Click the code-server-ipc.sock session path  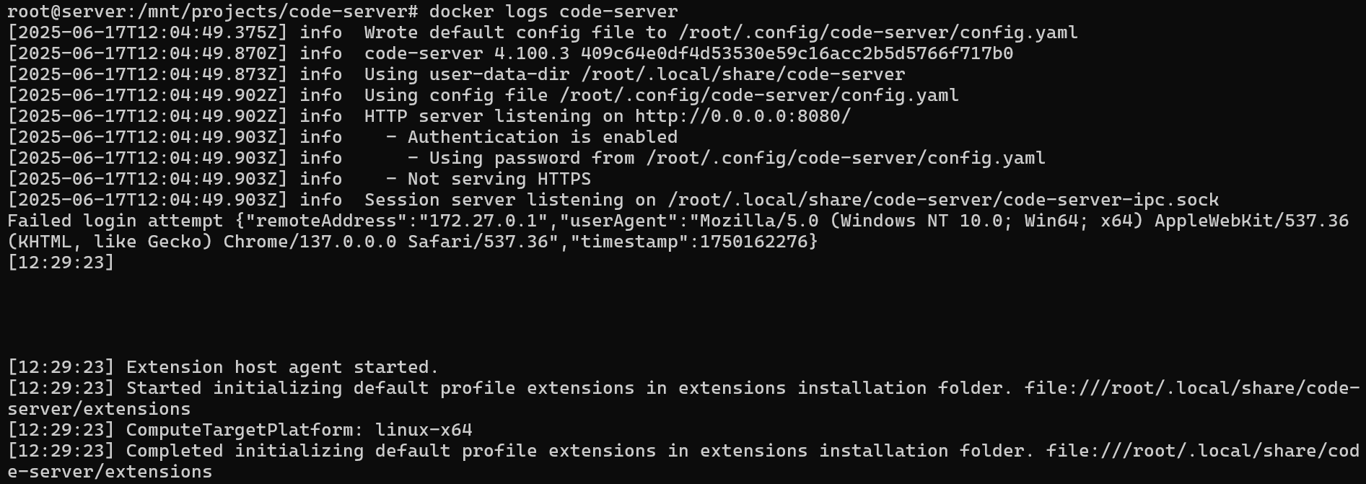pyautogui.click(x=943, y=200)
